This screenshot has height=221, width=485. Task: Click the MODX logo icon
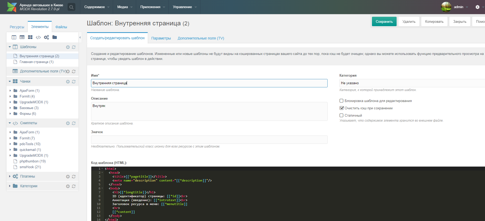[12, 7]
